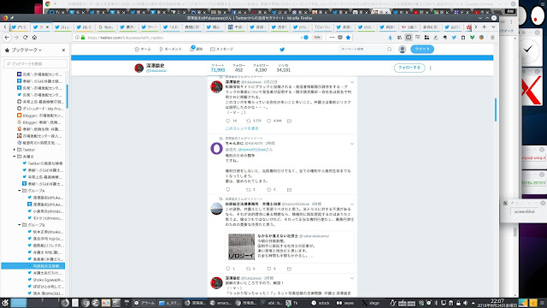547x308 pixels.
Task: Open the account avatar menu in Twitter header
Action: tap(403, 50)
